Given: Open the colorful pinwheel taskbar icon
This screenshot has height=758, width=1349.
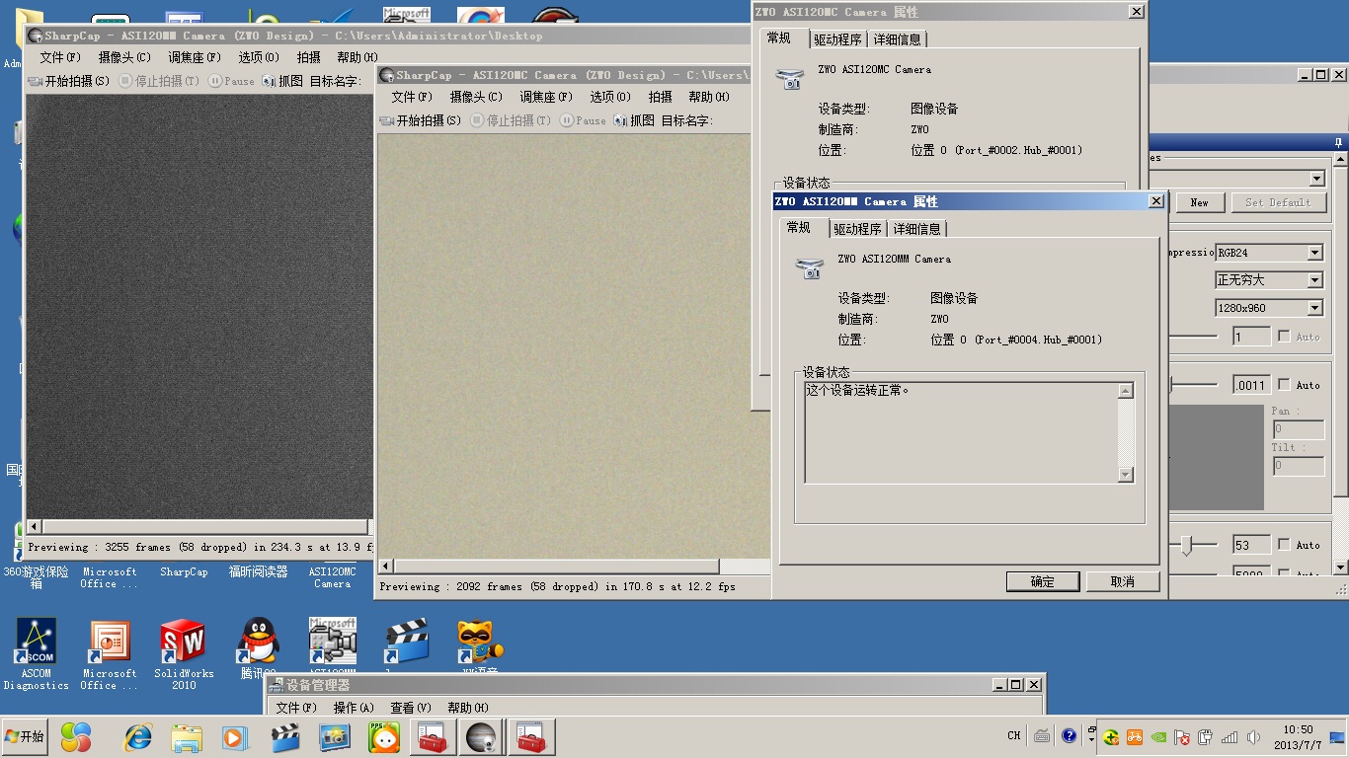Looking at the screenshot, I should point(76,736).
